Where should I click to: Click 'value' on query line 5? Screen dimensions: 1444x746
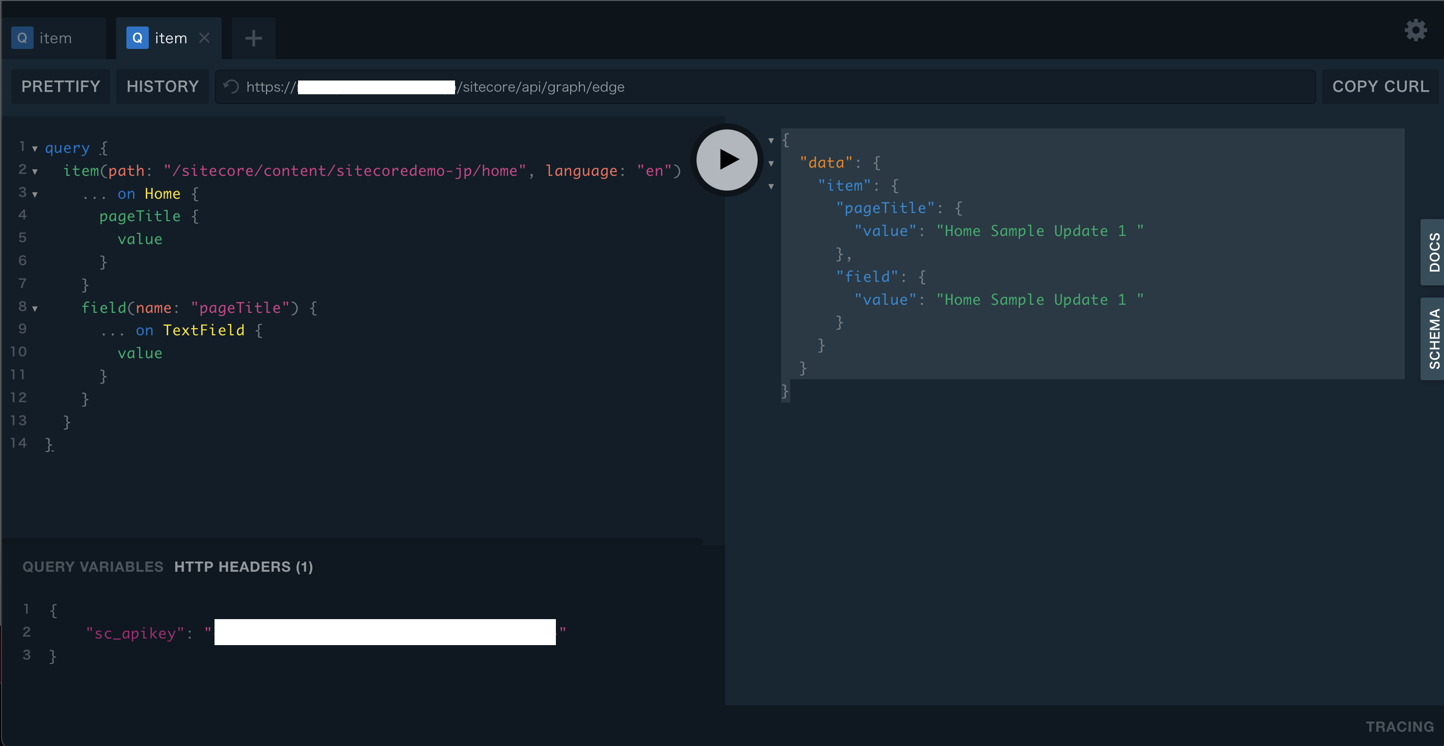(x=140, y=239)
